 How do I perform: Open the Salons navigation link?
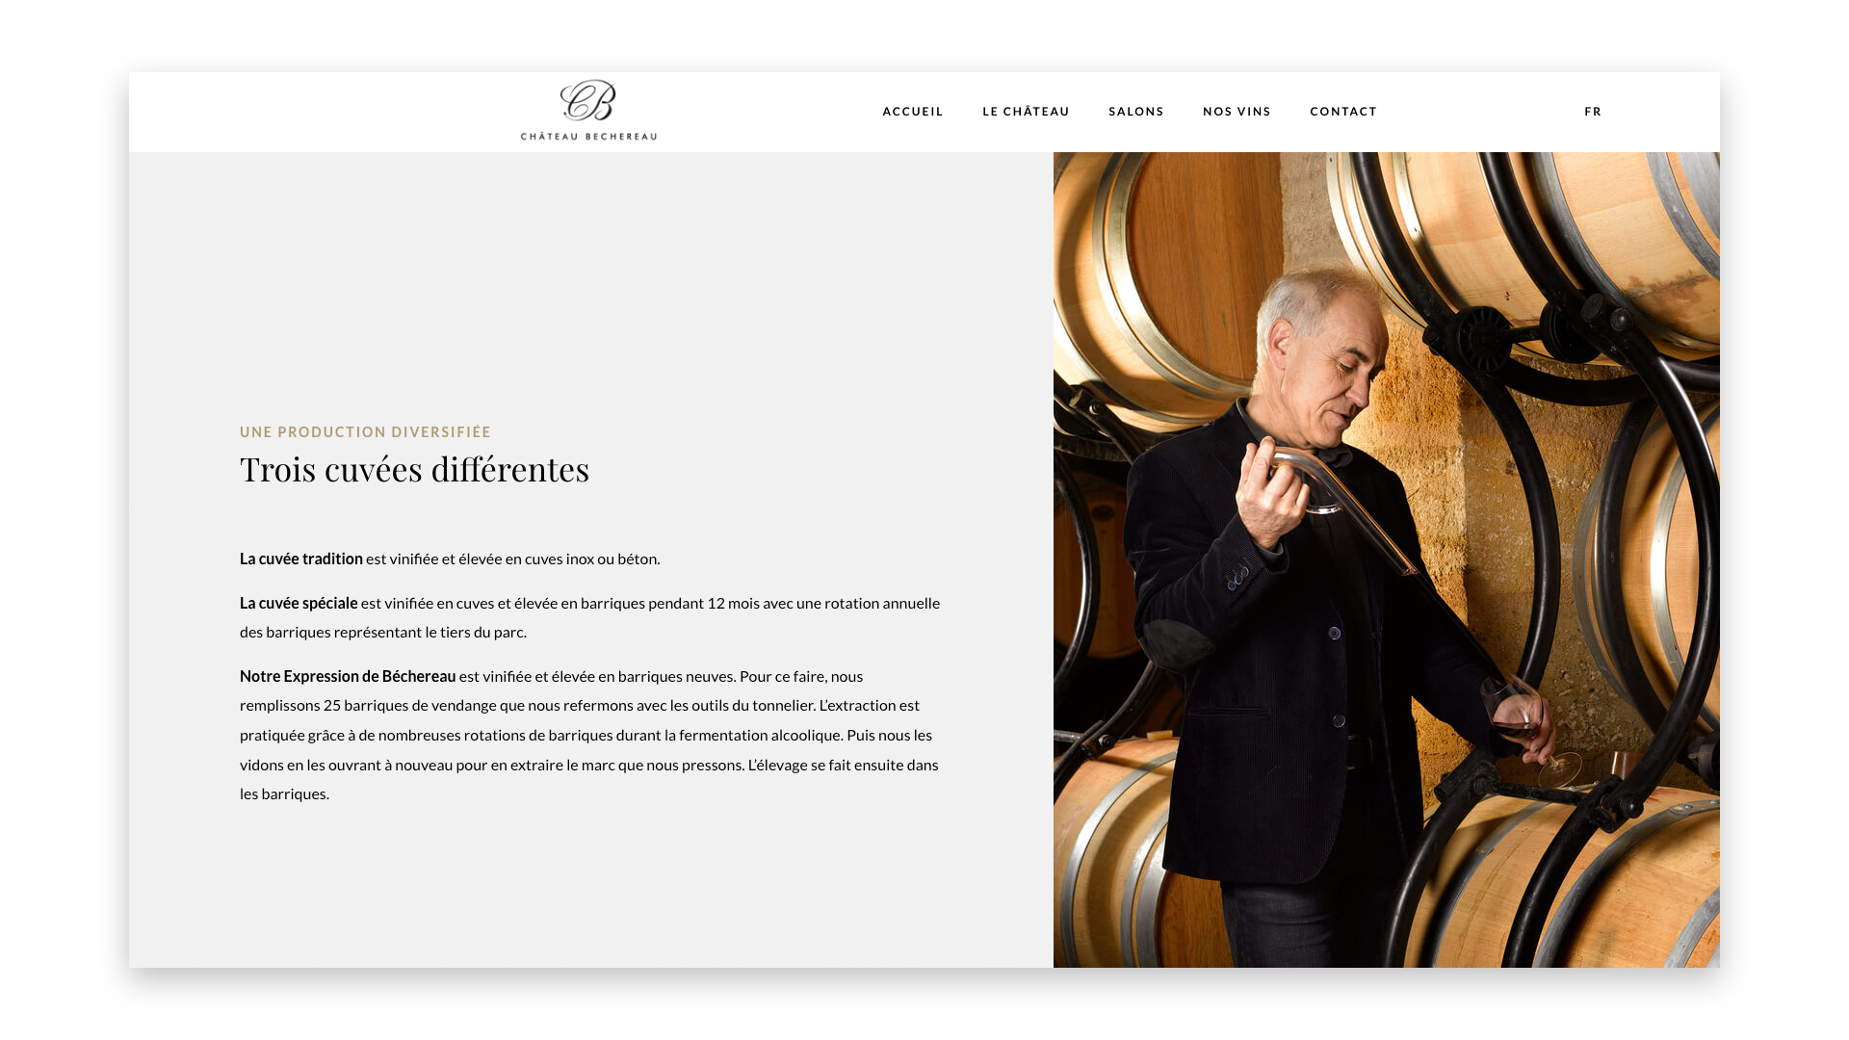pyautogui.click(x=1136, y=112)
